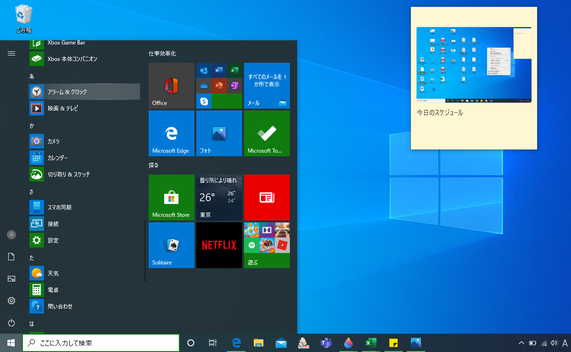The image size is (571, 352).
Task: Open the 電卓 calculator app
Action: pos(84,290)
